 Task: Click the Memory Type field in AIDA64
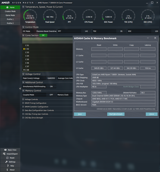[x=123, y=96]
